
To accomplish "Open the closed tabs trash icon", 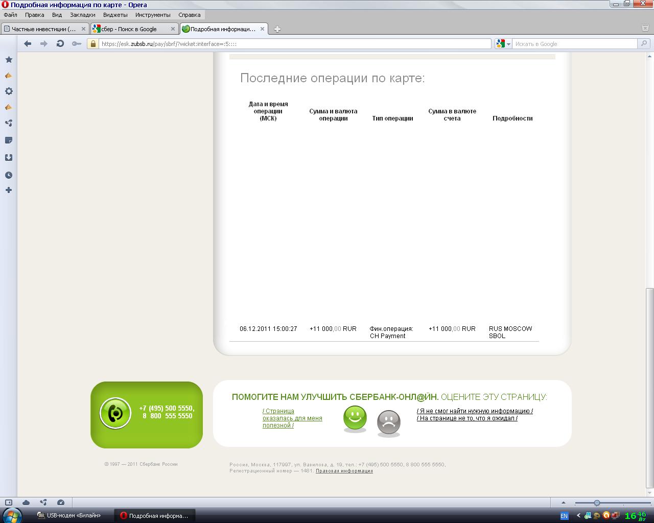I will click(x=645, y=28).
